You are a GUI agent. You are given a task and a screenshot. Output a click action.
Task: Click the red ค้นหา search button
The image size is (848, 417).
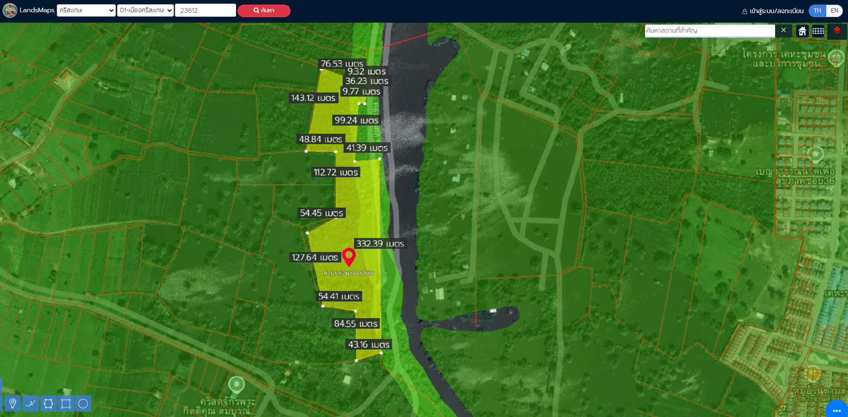264,10
